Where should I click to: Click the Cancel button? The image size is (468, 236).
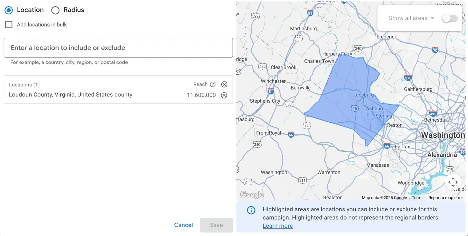183,225
